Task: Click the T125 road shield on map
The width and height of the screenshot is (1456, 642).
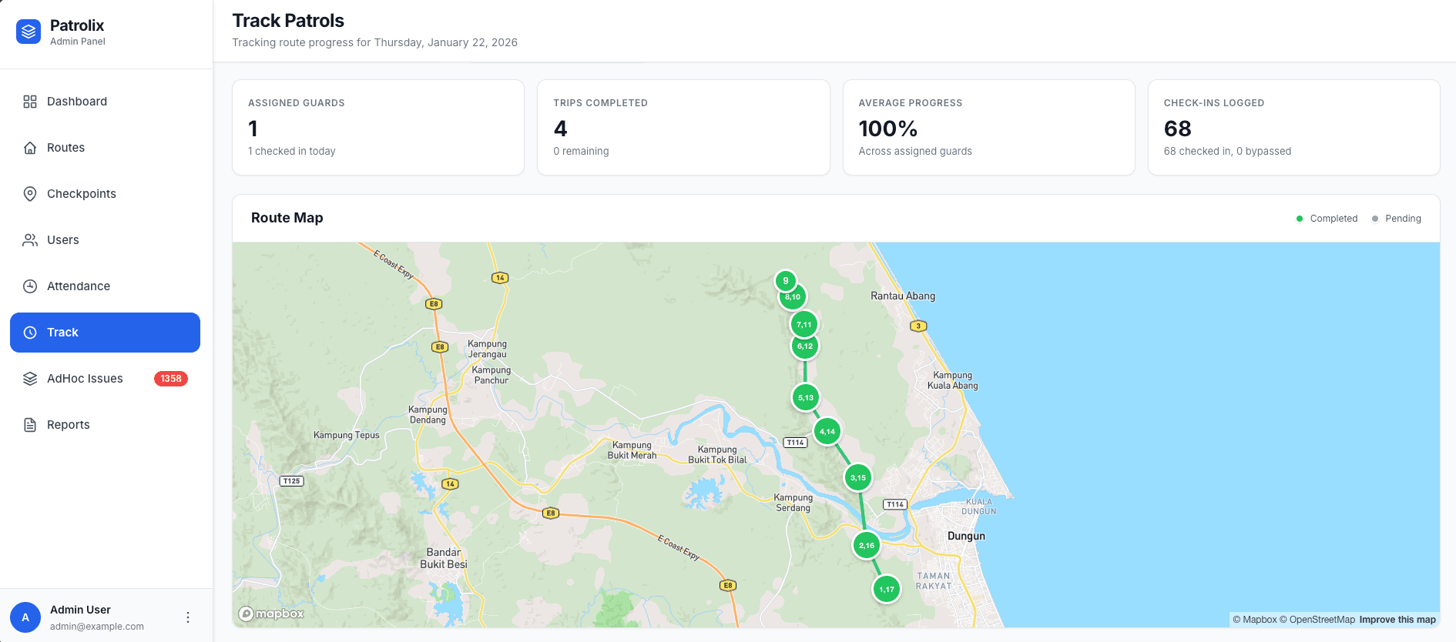Action: (x=291, y=481)
